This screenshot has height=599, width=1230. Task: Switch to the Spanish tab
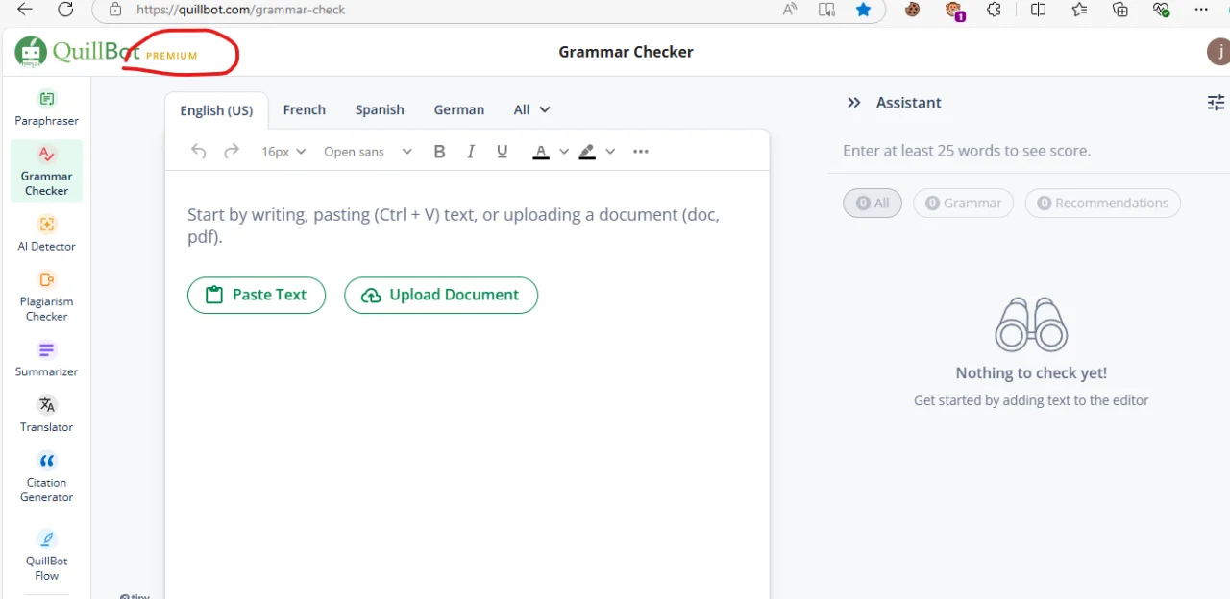pos(380,109)
